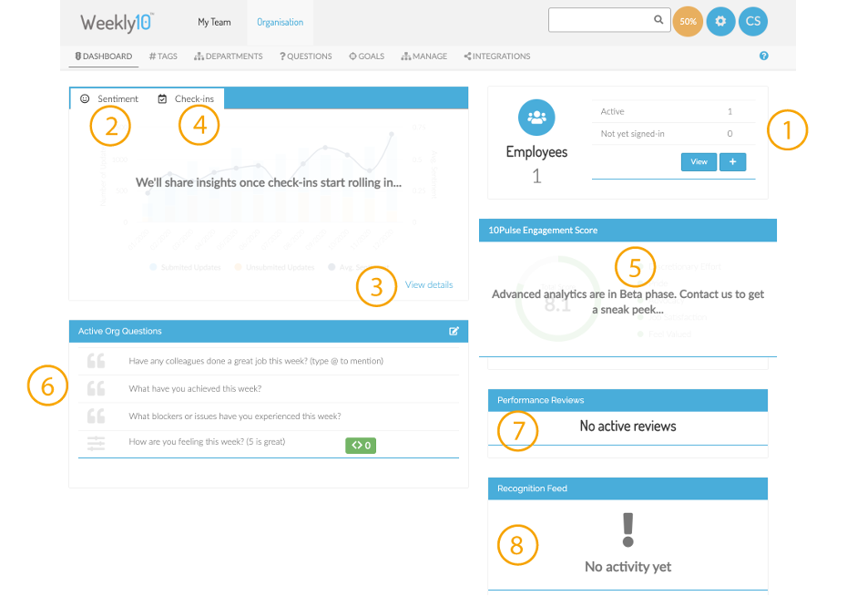
Task: Switch to My Team view
Action: point(214,22)
